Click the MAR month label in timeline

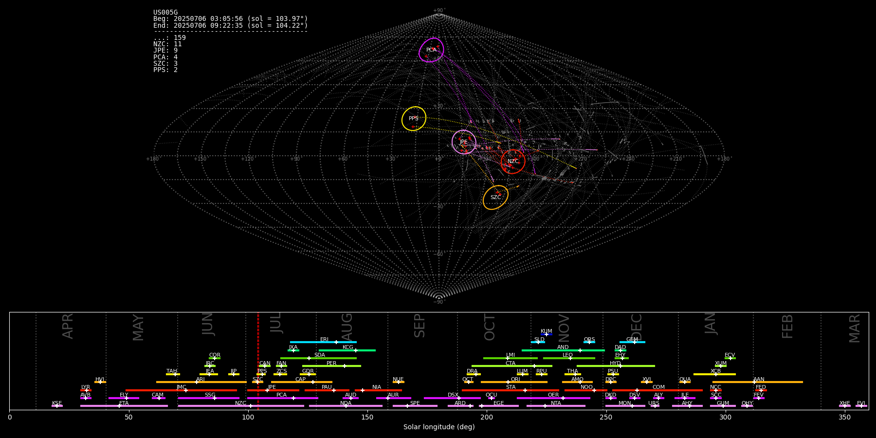855,328
